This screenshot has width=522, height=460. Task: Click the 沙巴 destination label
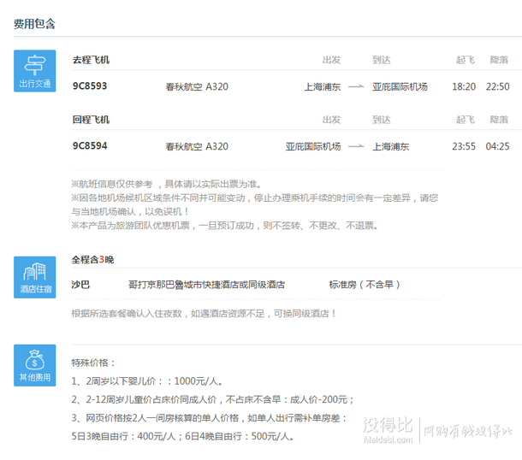[80, 285]
